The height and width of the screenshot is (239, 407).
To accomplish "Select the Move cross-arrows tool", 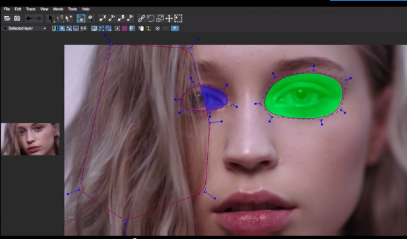I will [169, 18].
